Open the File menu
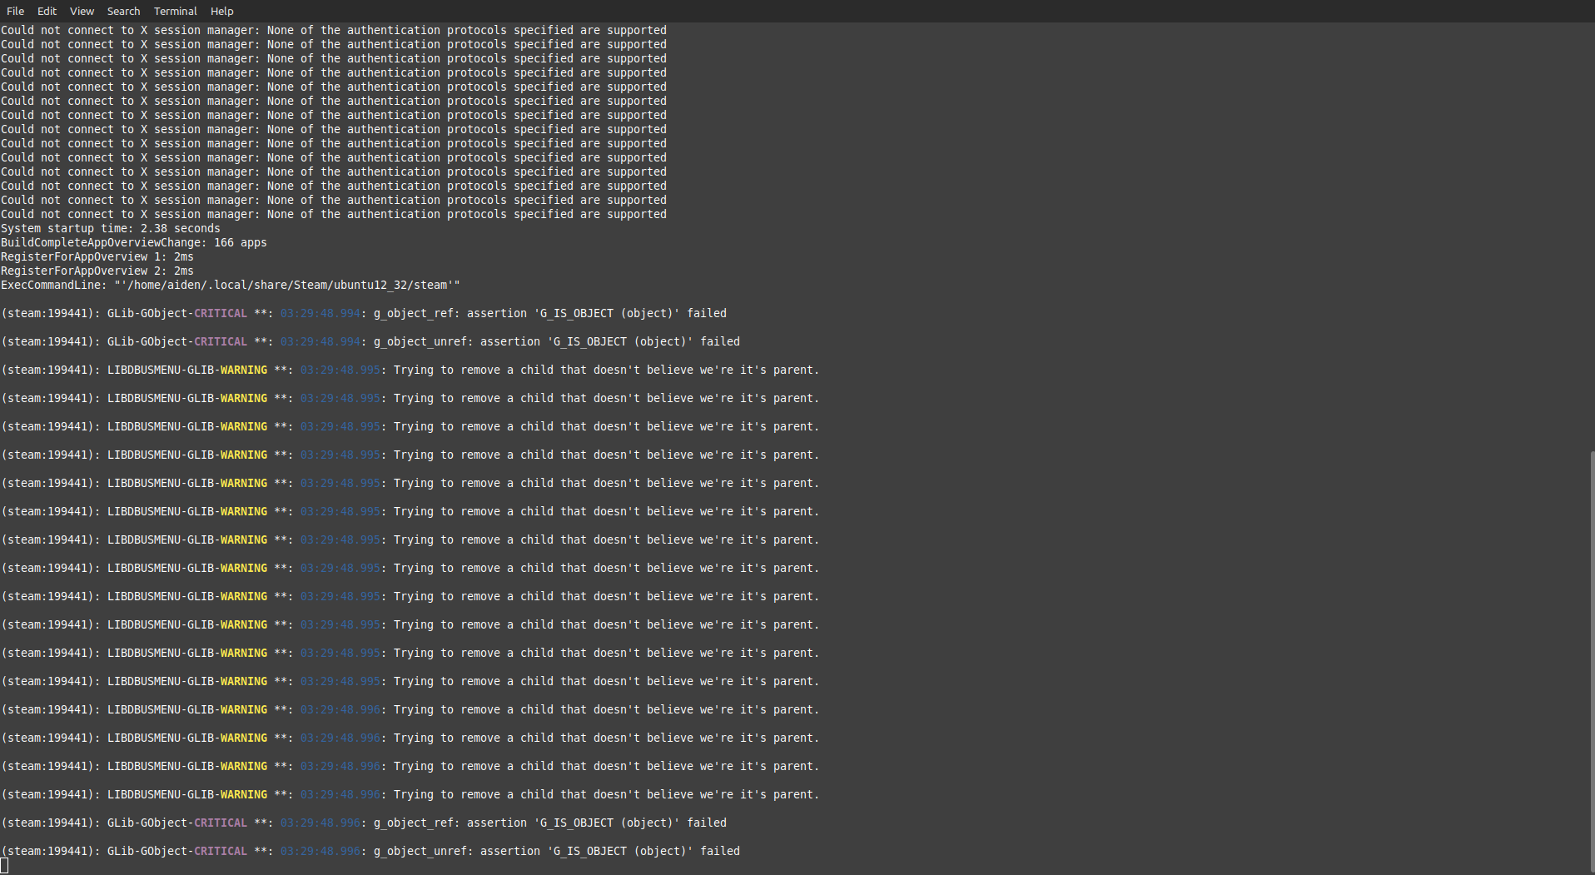This screenshot has width=1595, height=875. (15, 11)
